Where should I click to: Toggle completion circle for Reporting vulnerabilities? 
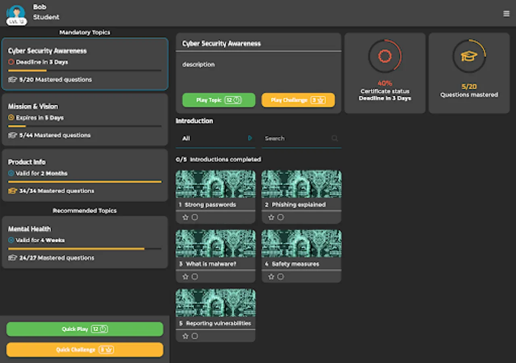195,336
